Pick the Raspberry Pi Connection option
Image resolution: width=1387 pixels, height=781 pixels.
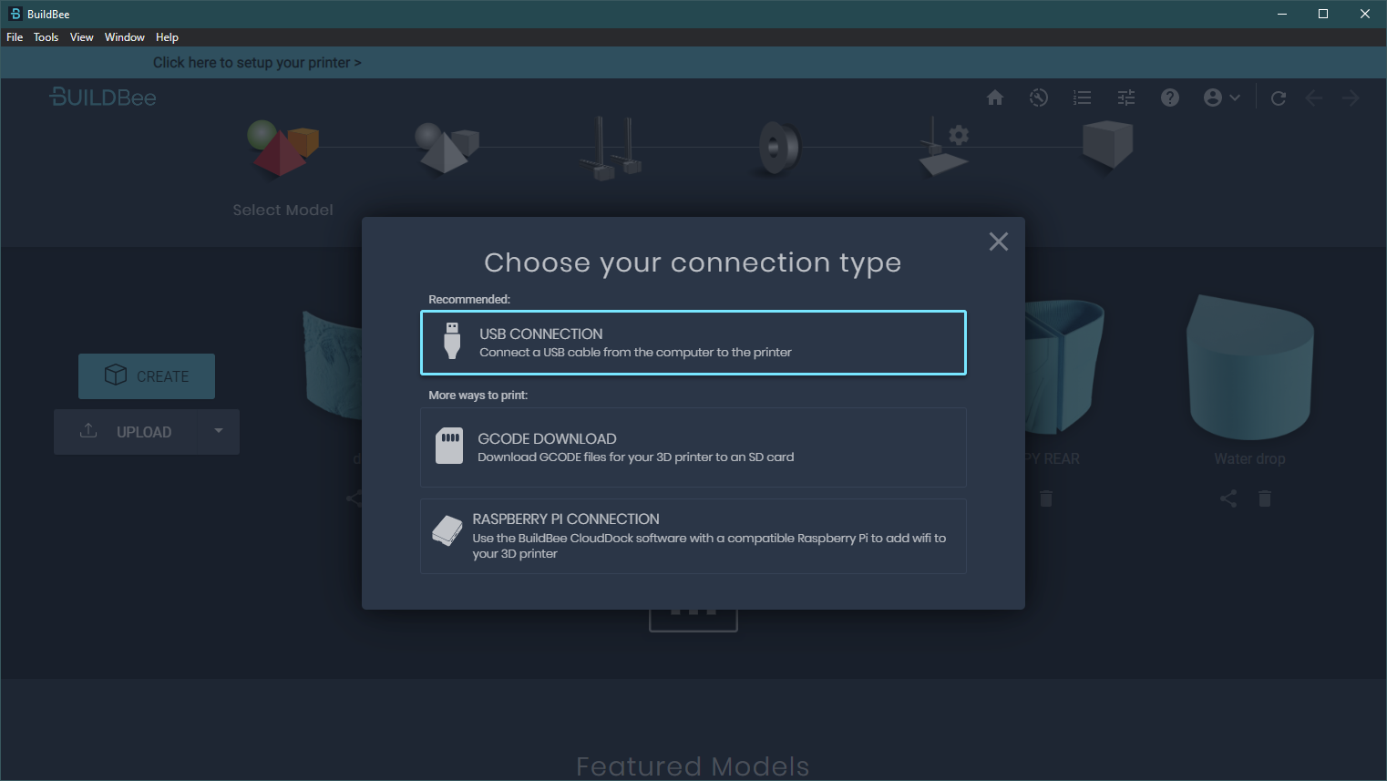pyautogui.click(x=693, y=536)
